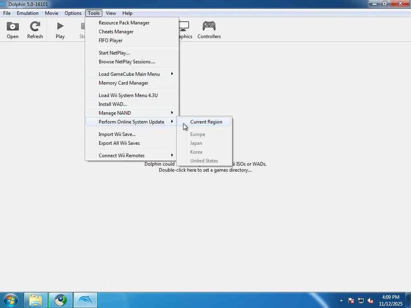This screenshot has width=411, height=308.
Task: Select Korea region in submenu
Action: [204, 152]
